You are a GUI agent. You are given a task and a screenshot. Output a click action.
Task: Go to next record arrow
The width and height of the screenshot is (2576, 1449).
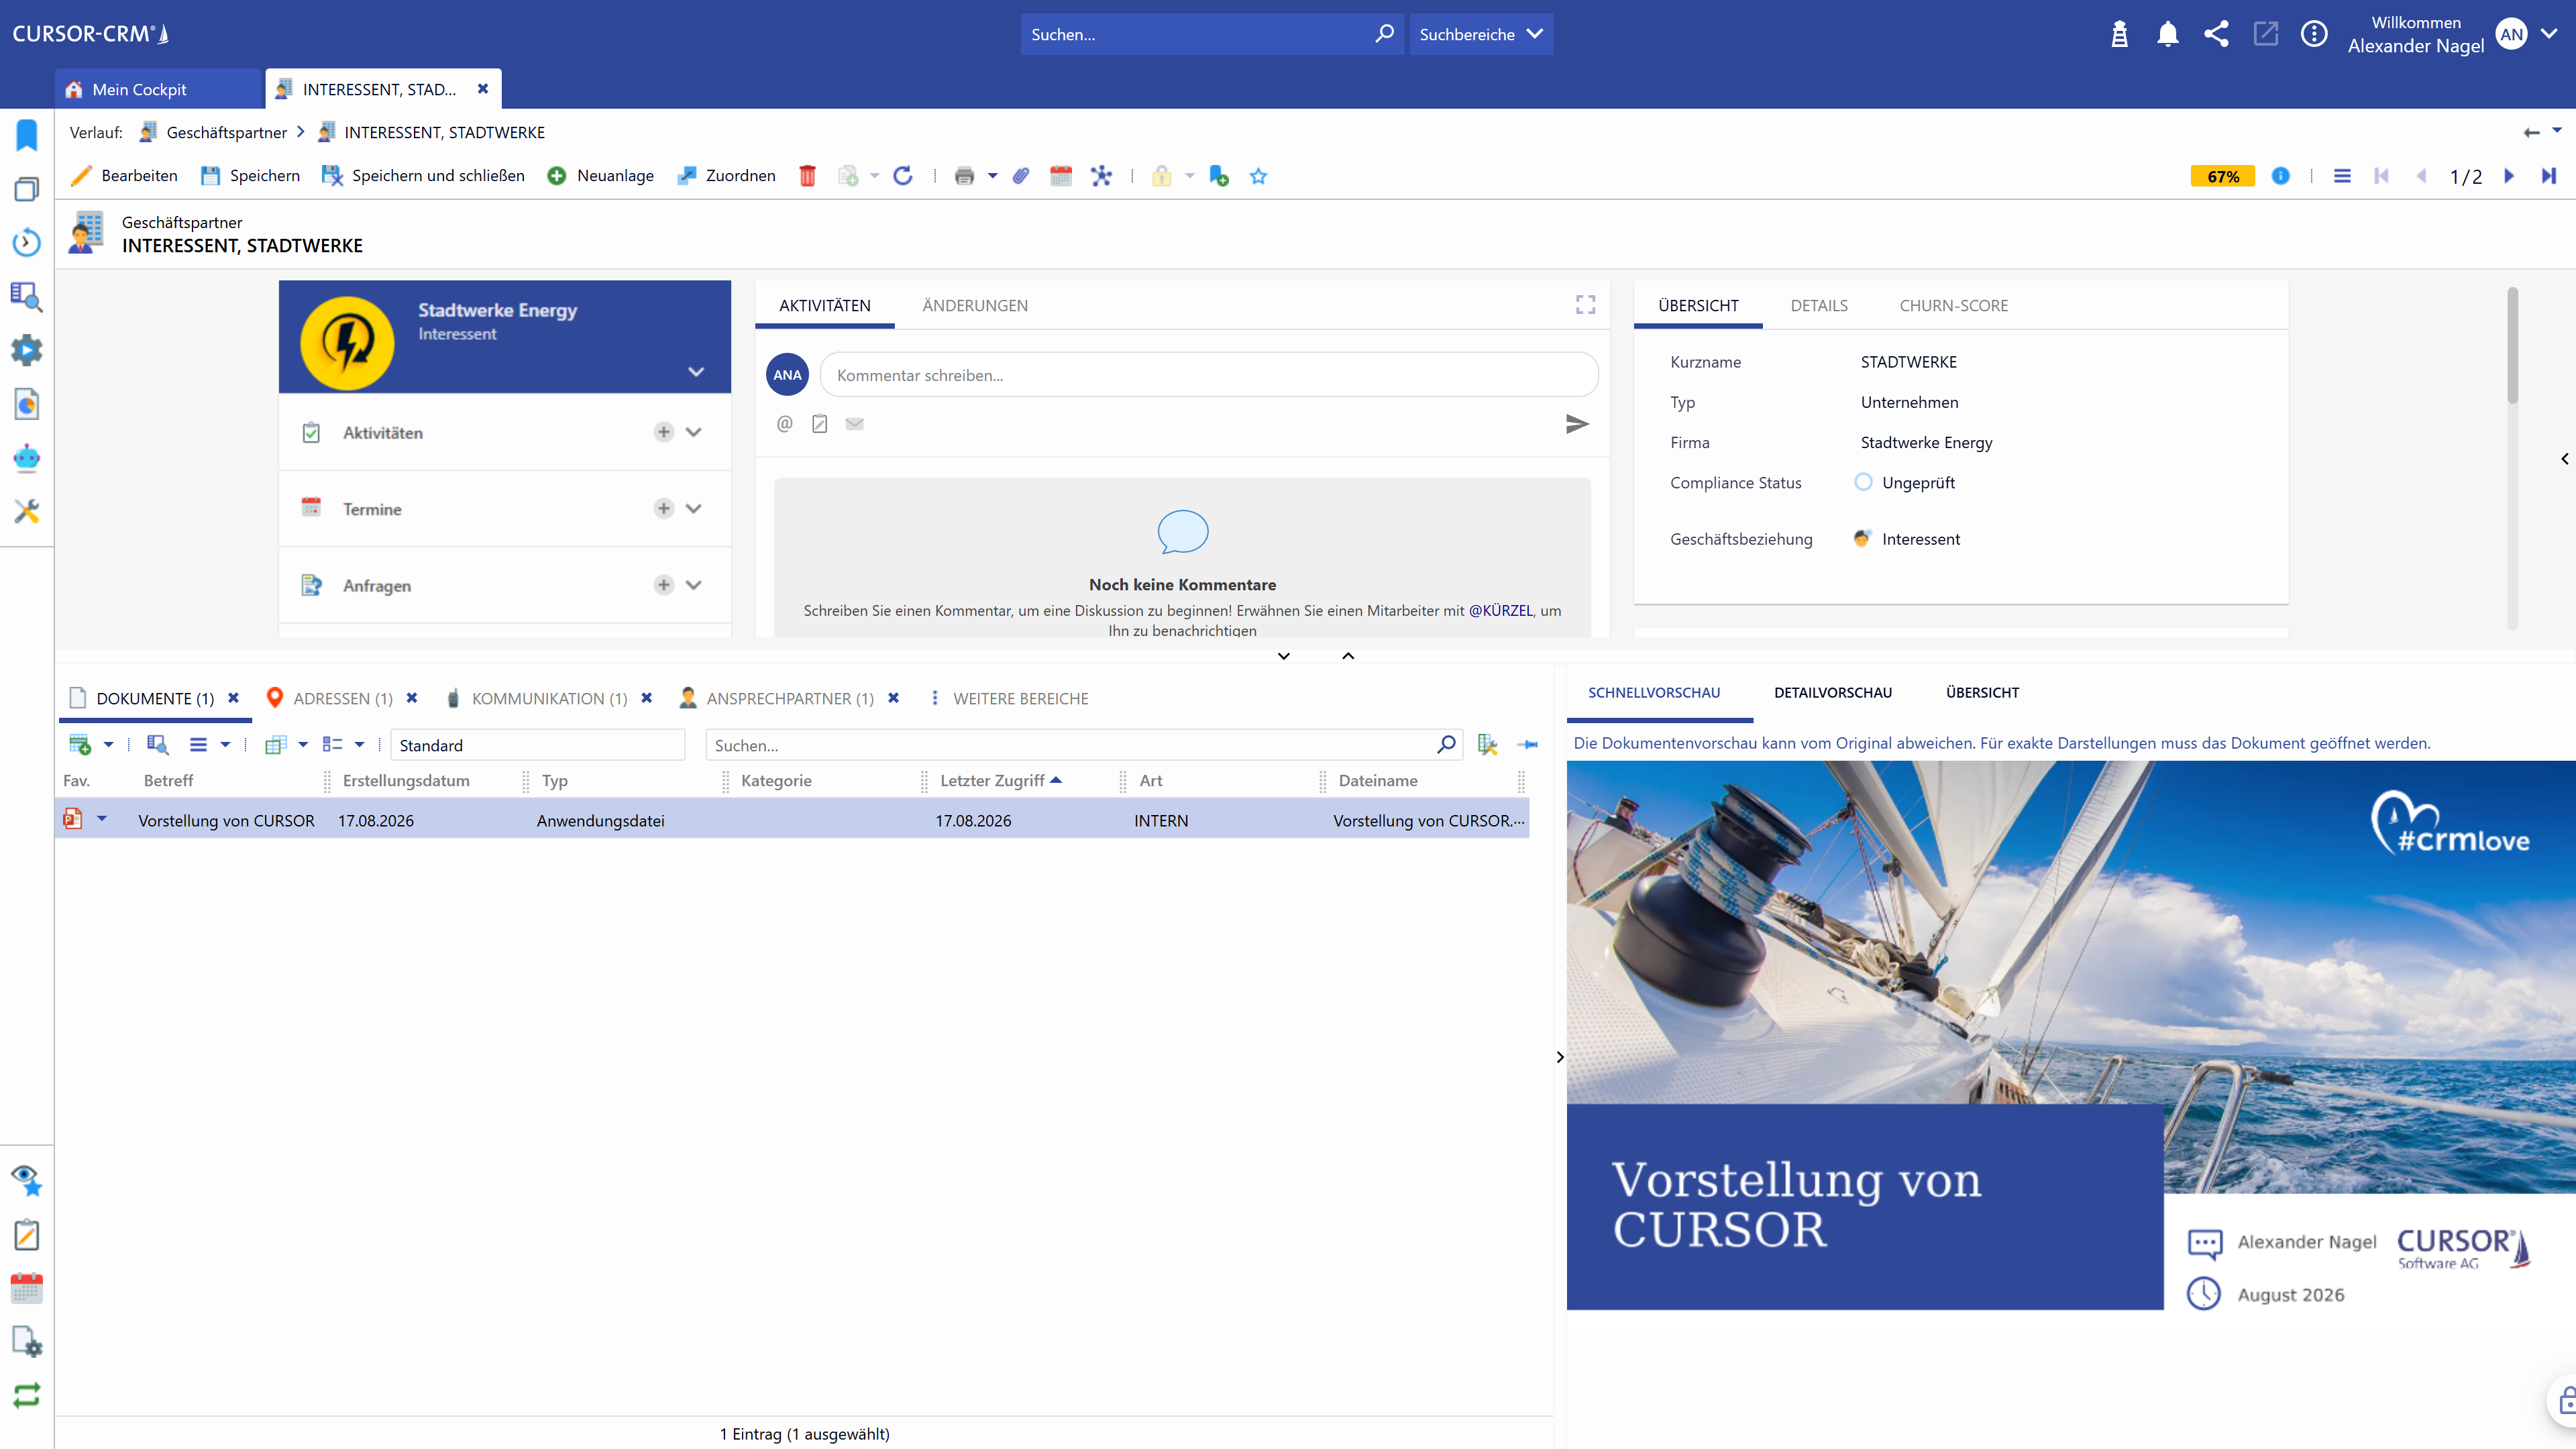[2509, 176]
